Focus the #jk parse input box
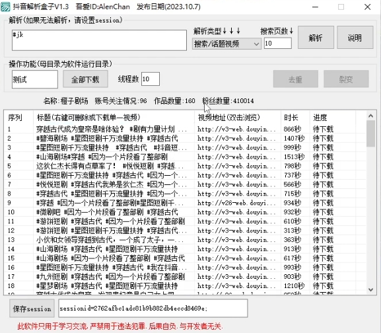The height and width of the screenshot is (333, 381). pos(99,40)
